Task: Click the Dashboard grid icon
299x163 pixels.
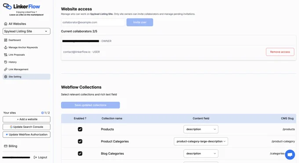Action: tap(6, 40)
